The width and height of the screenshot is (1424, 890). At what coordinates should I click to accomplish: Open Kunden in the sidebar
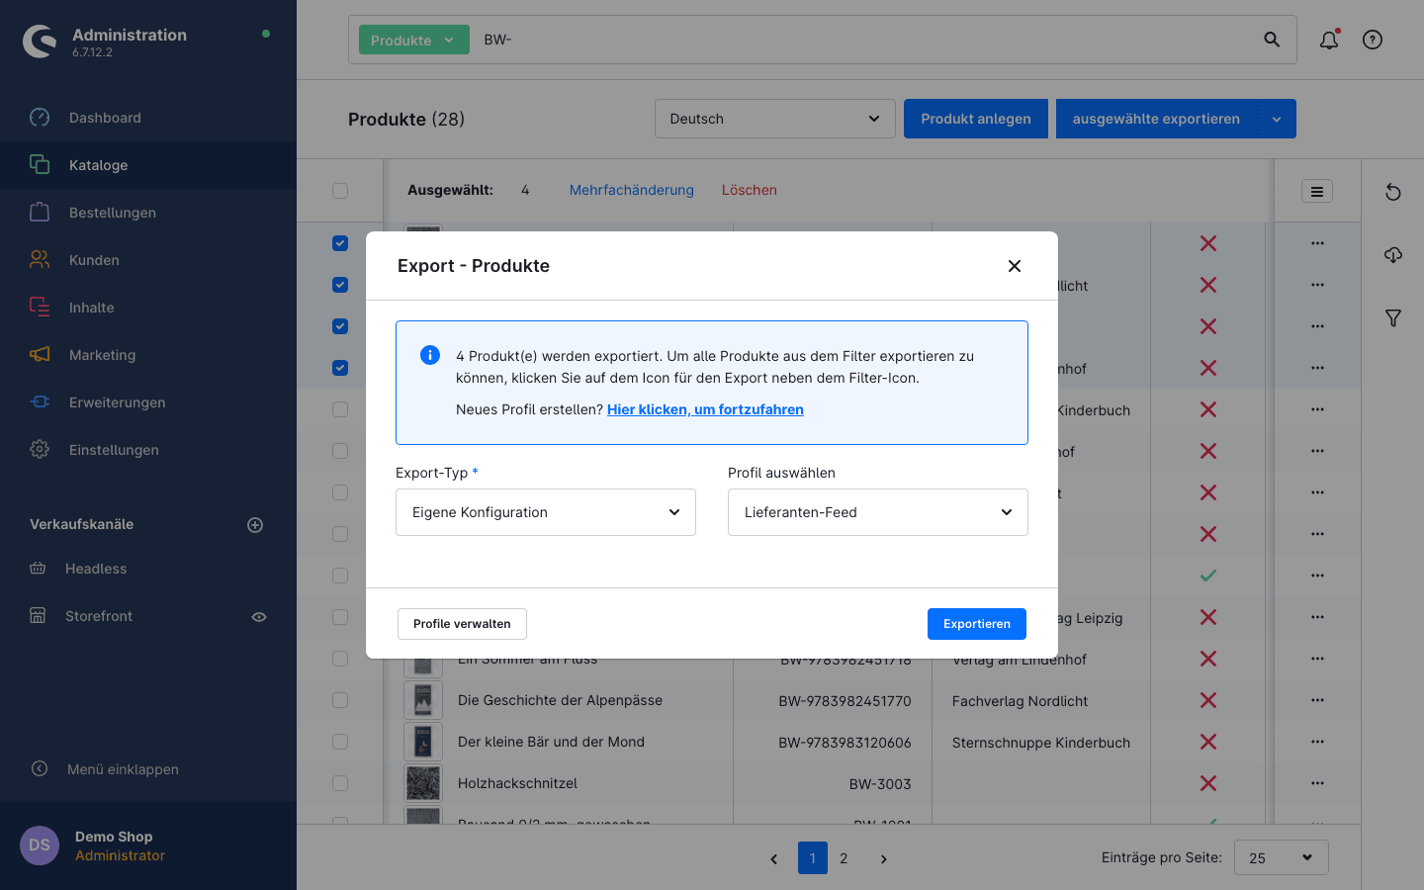[148, 260]
